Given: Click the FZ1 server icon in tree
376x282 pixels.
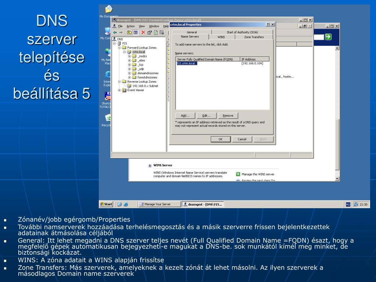Looking at the screenshot, I should tap(119, 43).
